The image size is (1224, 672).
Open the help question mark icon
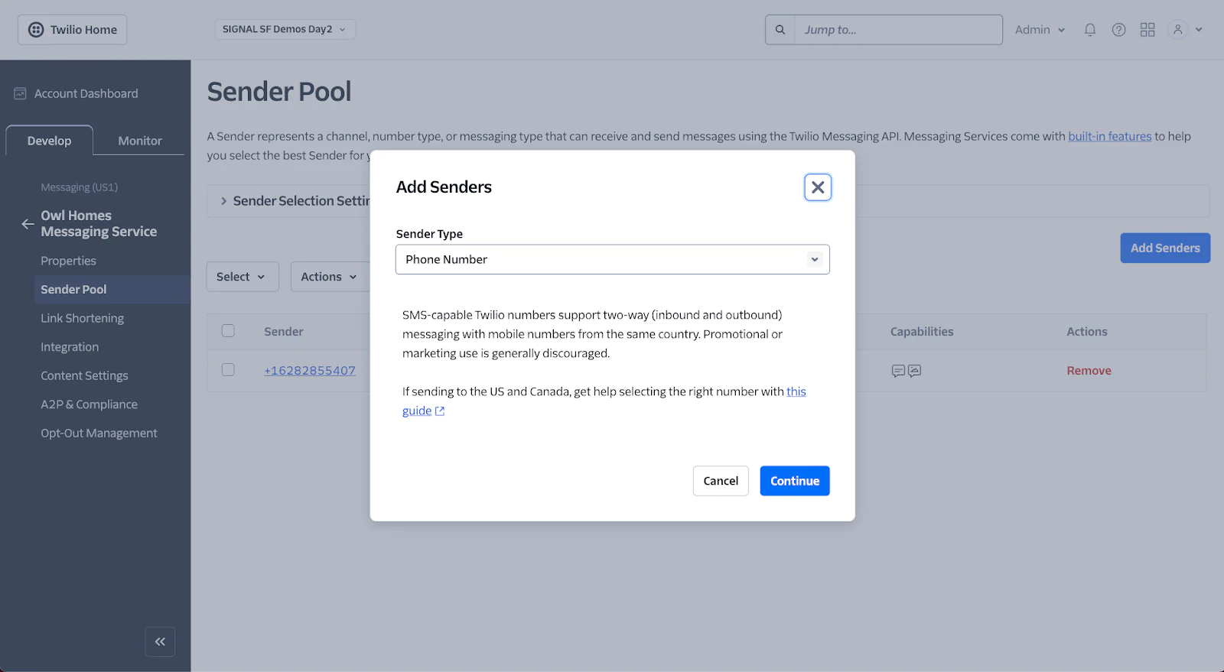click(x=1118, y=30)
